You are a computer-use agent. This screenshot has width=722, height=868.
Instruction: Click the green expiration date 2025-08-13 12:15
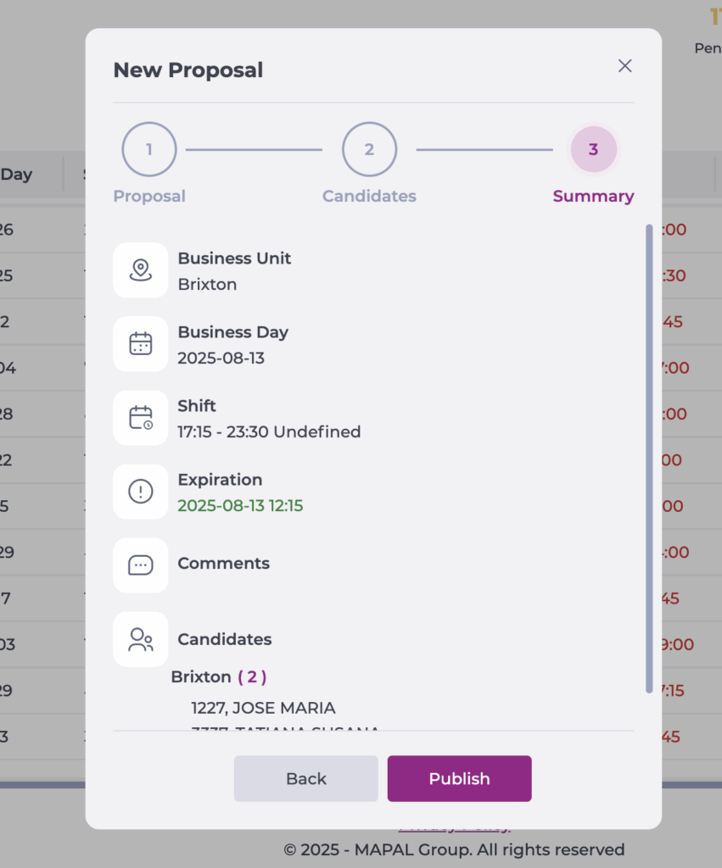click(x=240, y=506)
